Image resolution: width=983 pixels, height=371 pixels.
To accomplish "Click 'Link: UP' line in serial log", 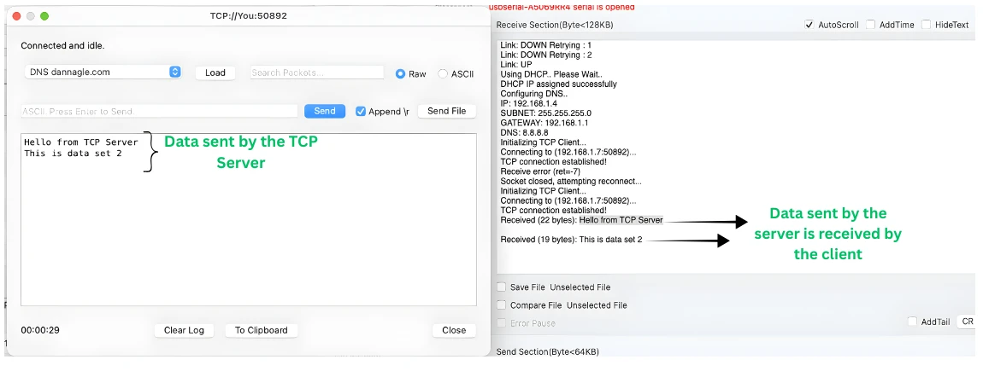I will (x=516, y=65).
